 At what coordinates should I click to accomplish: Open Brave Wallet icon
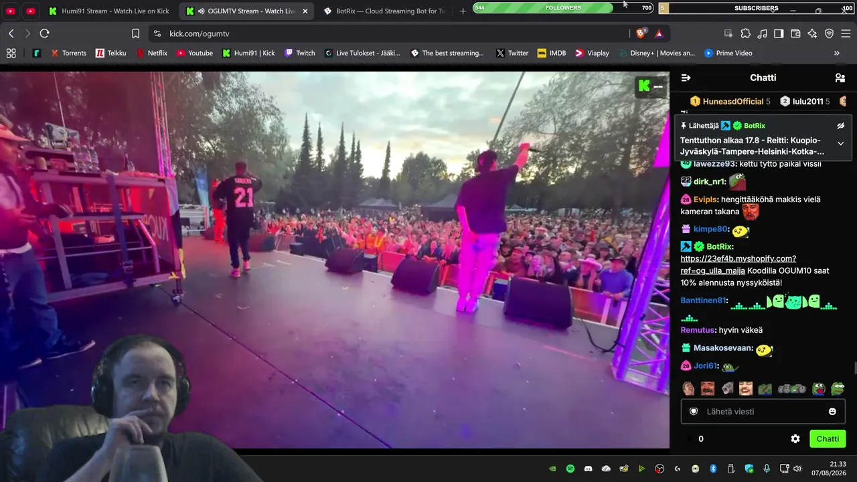[x=795, y=33]
